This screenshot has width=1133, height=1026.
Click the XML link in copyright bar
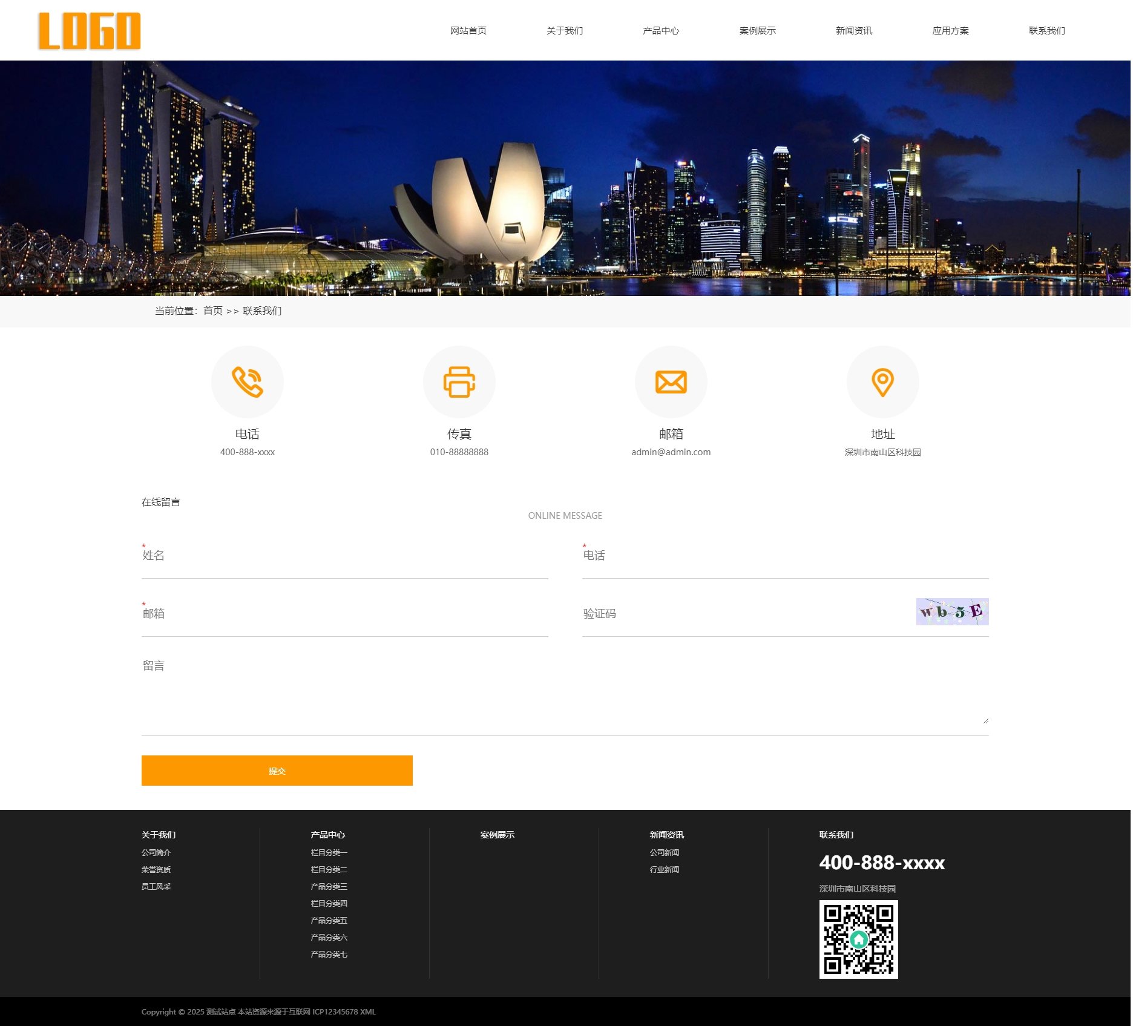(x=368, y=1012)
